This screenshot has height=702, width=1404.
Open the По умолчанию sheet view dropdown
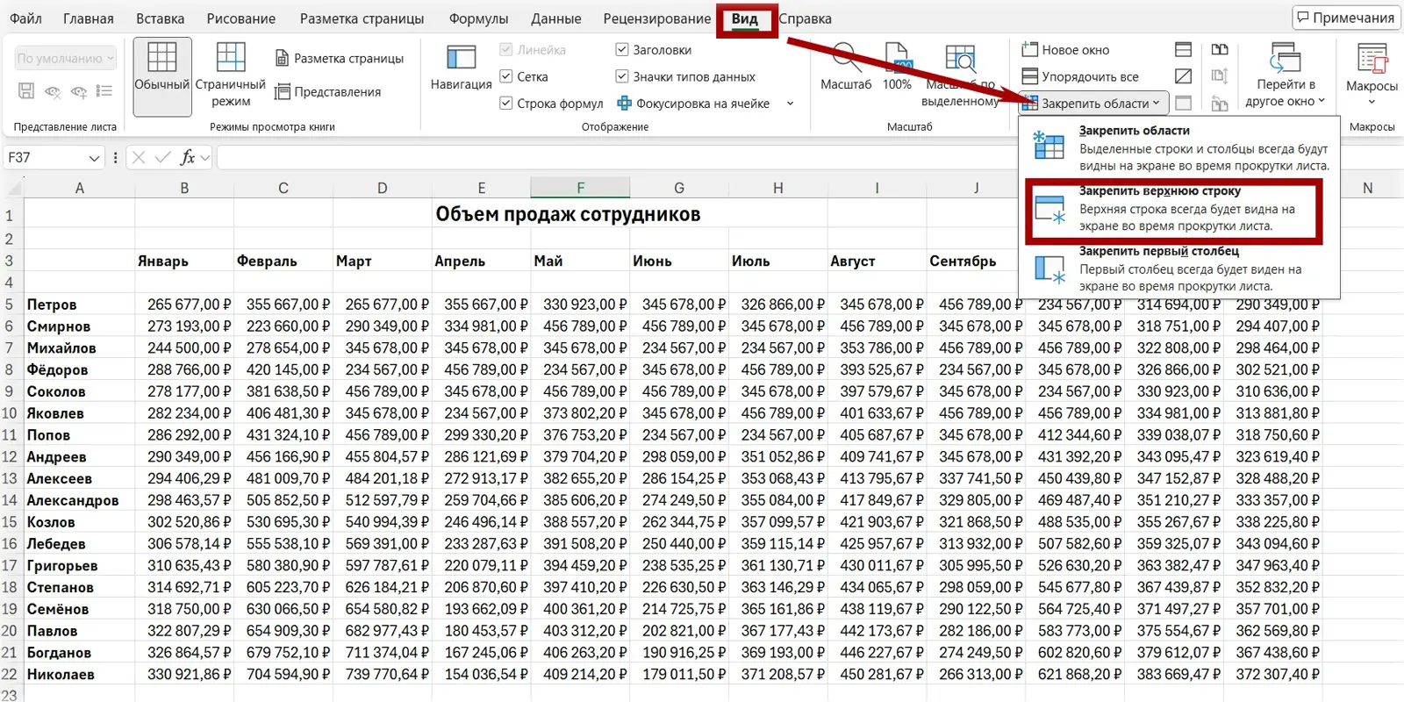pyautogui.click(x=66, y=58)
